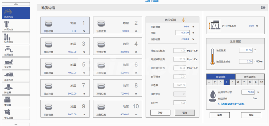Open the 地层流体 fluid selection box
The width and height of the screenshot is (269, 126).
point(180,94)
